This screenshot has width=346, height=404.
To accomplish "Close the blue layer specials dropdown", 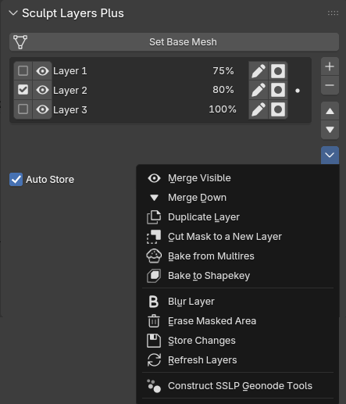I will (330, 156).
